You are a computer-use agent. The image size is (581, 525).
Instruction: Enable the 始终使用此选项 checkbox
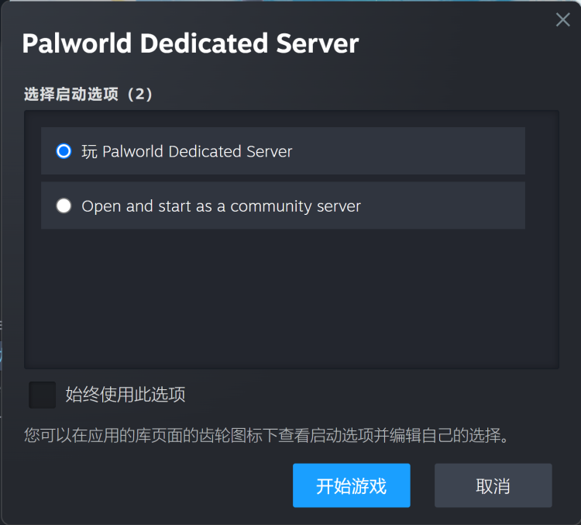[43, 395]
